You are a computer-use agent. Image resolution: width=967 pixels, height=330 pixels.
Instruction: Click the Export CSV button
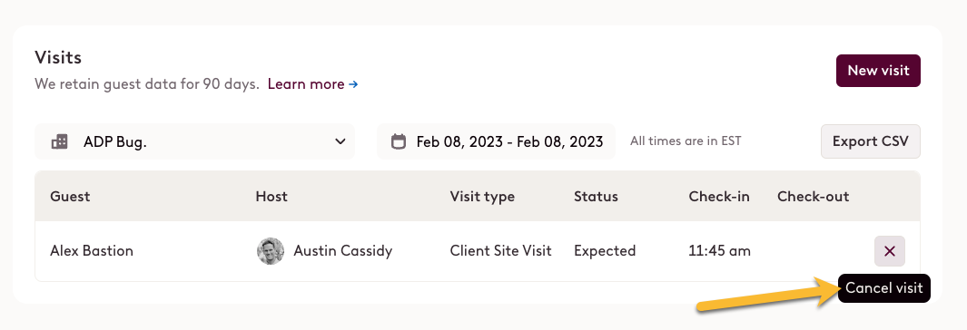870,141
